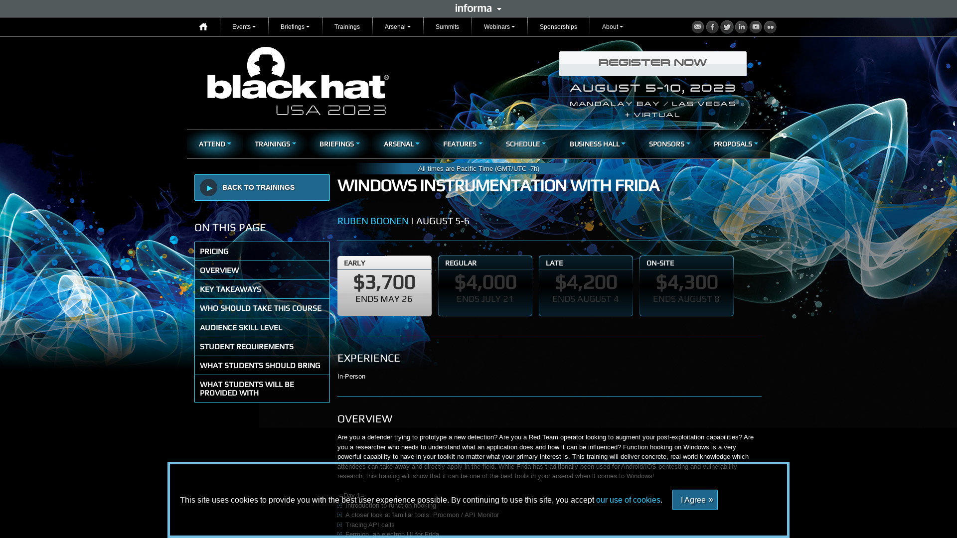Select the TRAININGS menu tab

tap(275, 144)
